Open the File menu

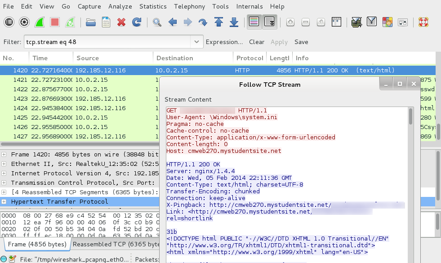click(x=9, y=6)
